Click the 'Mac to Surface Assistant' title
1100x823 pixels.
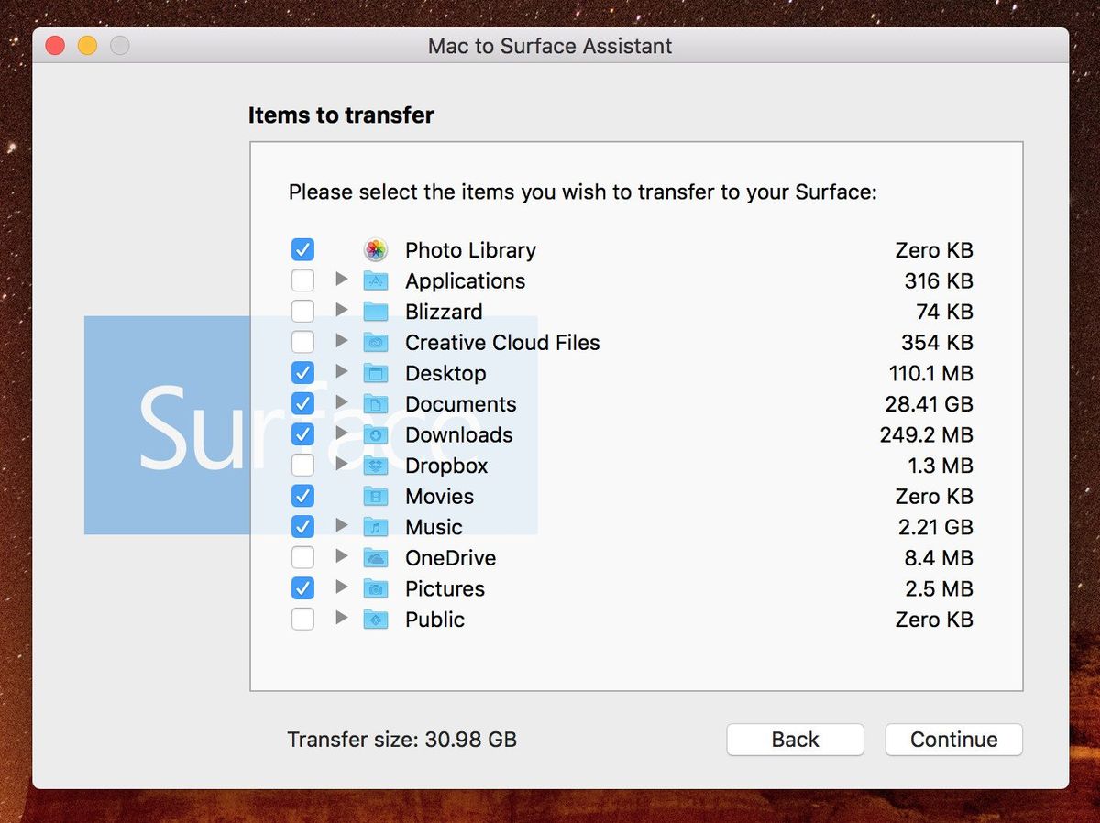[x=550, y=46]
